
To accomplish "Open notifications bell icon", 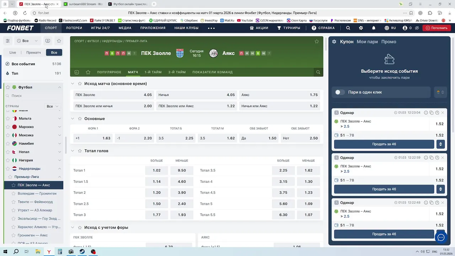I will pos(374,28).
